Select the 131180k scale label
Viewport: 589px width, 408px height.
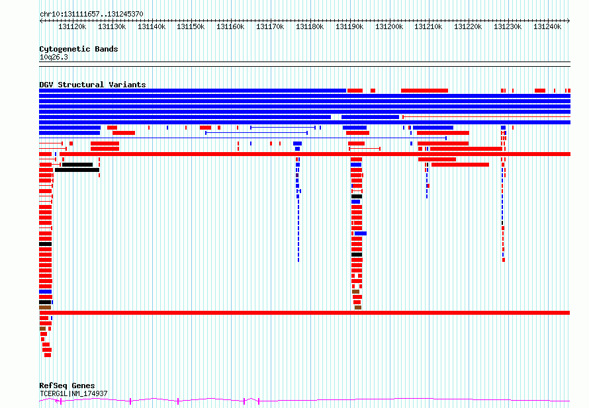(x=310, y=26)
